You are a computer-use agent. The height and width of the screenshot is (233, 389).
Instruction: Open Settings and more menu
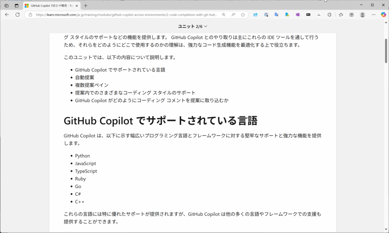pos(373,15)
